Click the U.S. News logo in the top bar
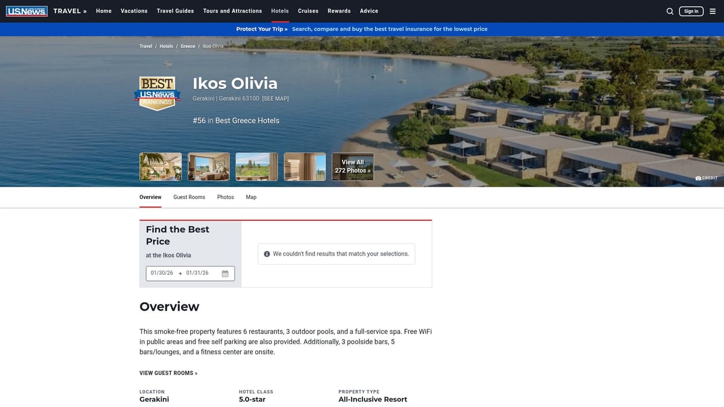Image resolution: width=724 pixels, height=407 pixels. 27,10
